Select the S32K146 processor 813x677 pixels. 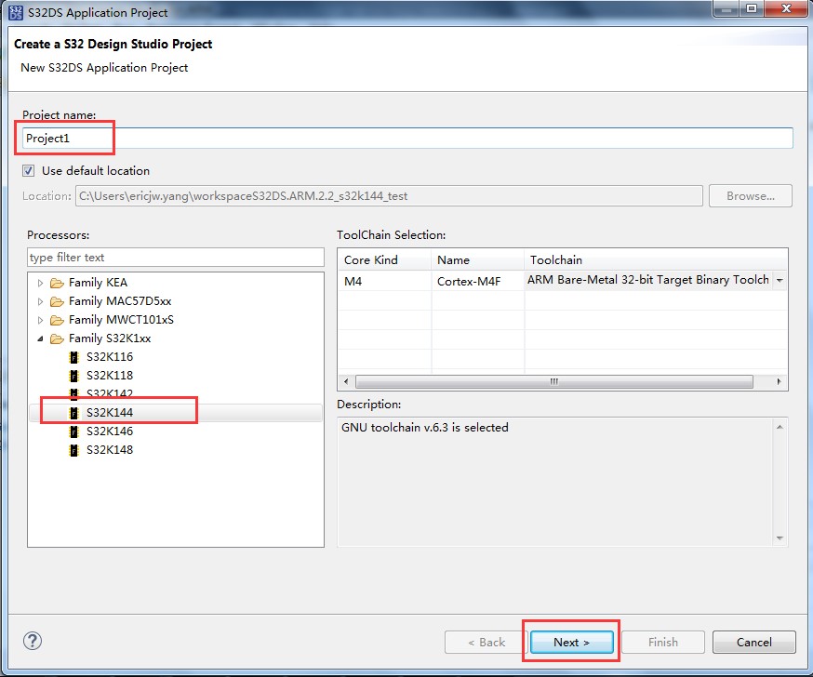tap(110, 431)
